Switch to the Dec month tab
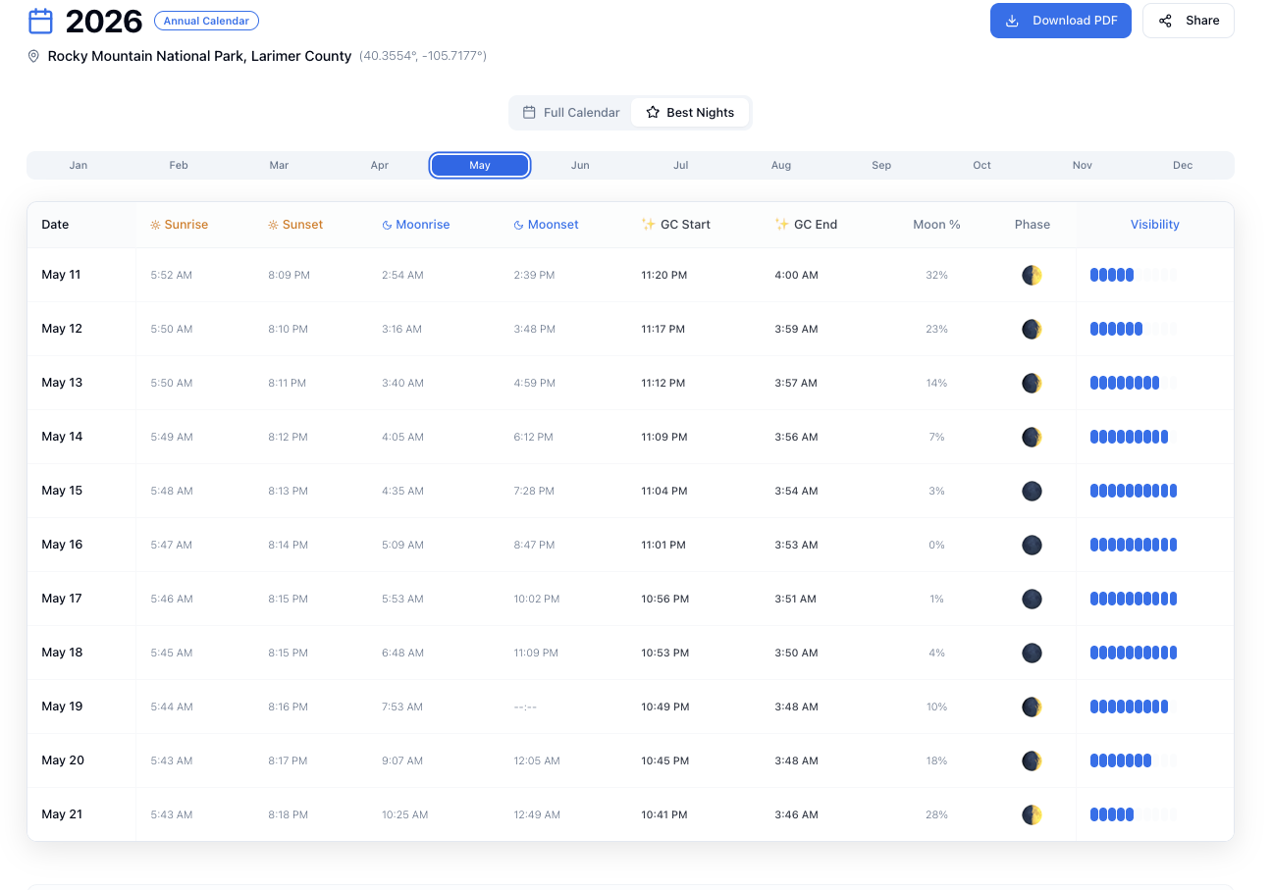The image size is (1272, 890). 1183,166
